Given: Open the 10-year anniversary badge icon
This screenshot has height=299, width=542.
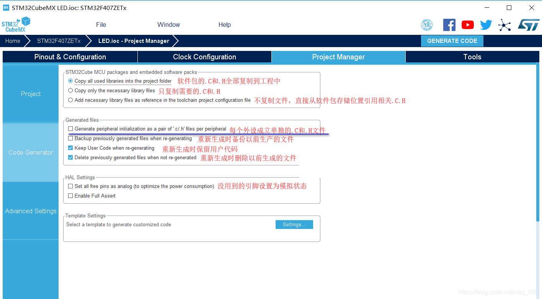Looking at the screenshot, I should [427, 25].
